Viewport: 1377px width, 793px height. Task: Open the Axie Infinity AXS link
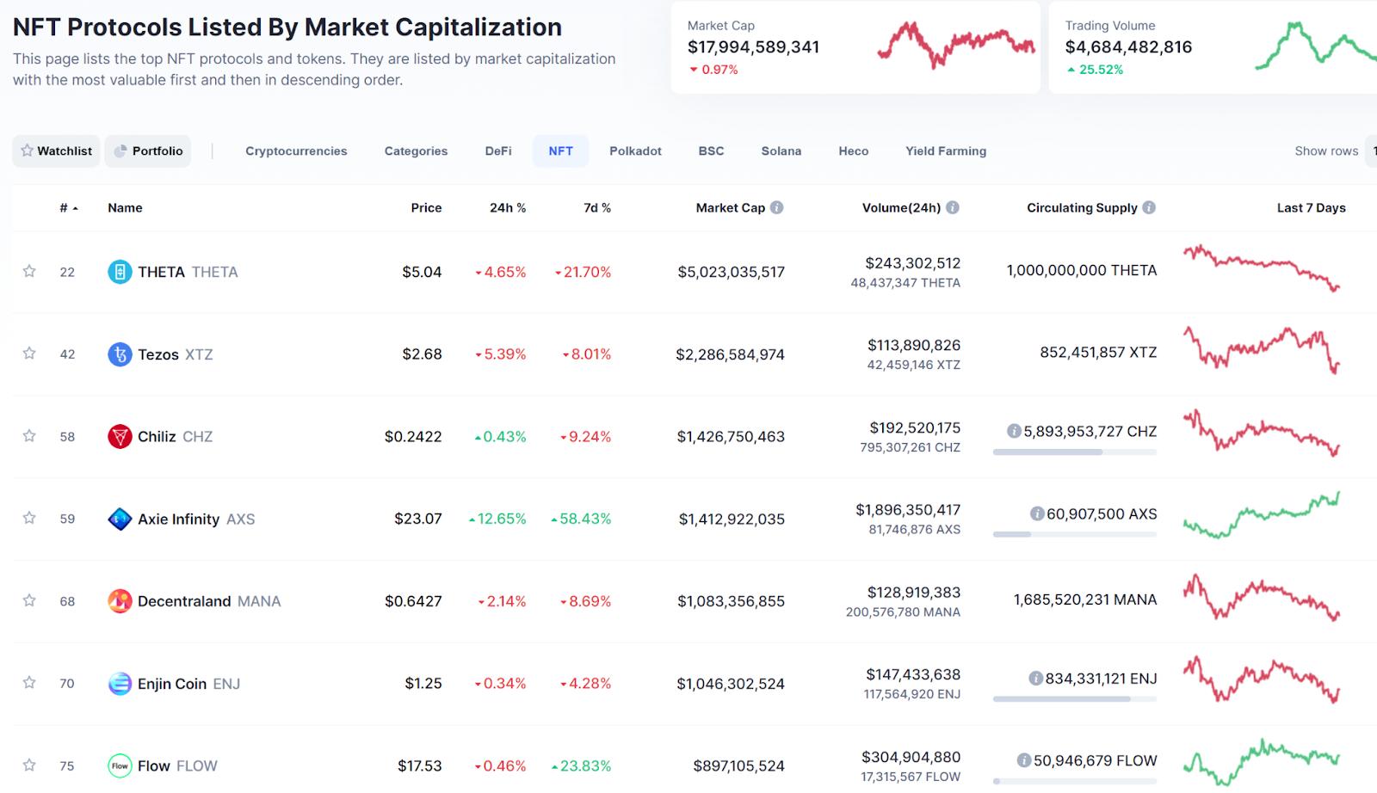196,519
